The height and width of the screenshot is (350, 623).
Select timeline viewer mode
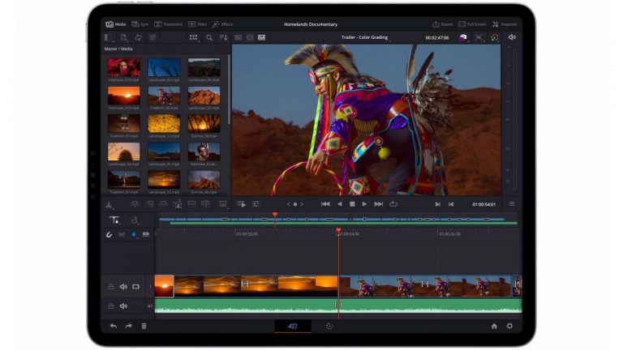click(261, 37)
